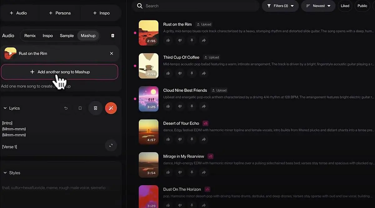Toggle the Liked filter

[345, 6]
